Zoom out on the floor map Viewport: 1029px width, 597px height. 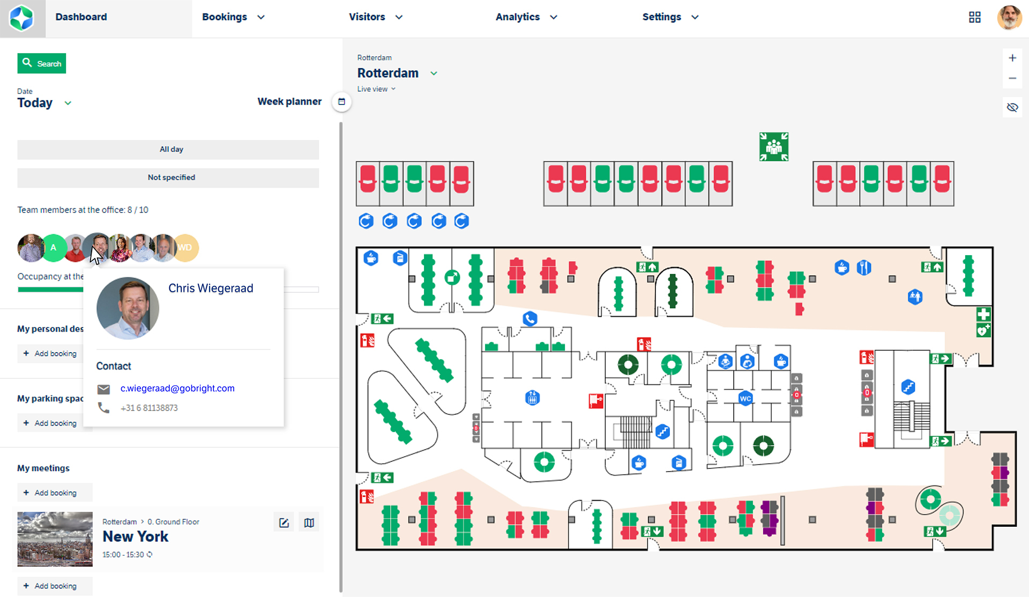(1012, 78)
